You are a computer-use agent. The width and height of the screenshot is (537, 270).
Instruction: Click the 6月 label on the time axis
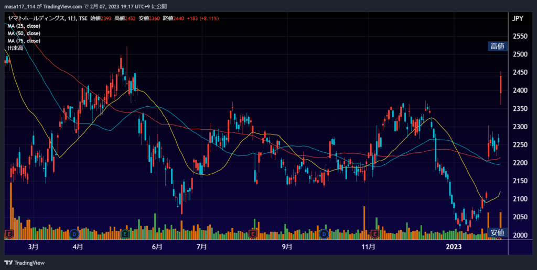[157, 247]
